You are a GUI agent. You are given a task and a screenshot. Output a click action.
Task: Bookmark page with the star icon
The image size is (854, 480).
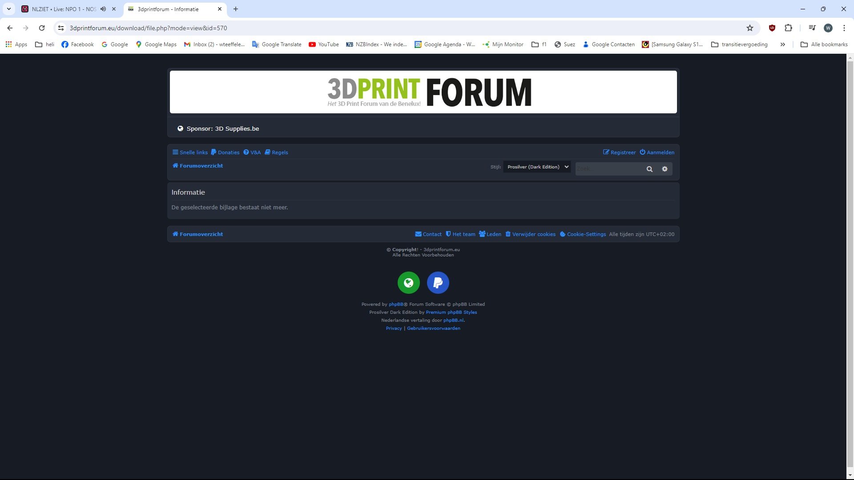750,28
